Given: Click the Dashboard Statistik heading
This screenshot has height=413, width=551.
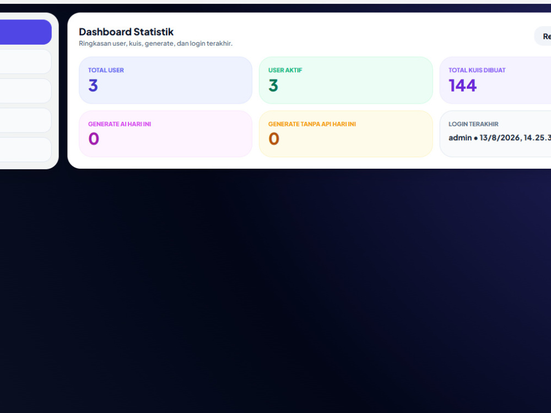Looking at the screenshot, I should (x=126, y=32).
